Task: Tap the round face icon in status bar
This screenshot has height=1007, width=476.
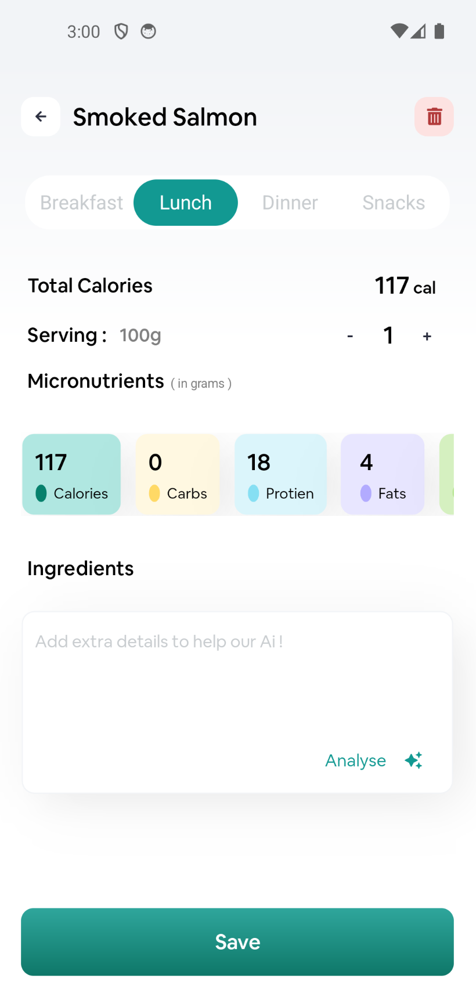Action: click(149, 31)
